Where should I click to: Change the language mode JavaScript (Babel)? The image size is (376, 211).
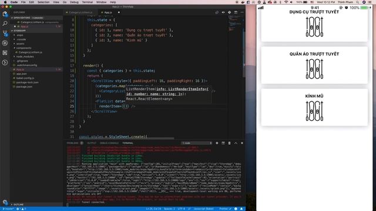203,209
